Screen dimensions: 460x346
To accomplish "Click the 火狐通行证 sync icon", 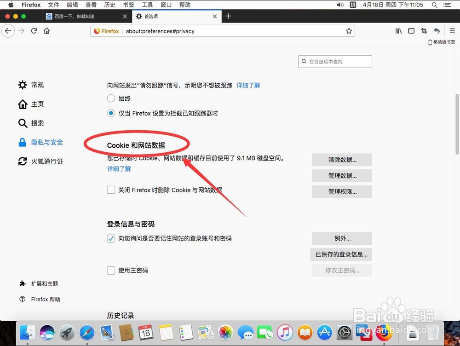I will click(x=22, y=161).
